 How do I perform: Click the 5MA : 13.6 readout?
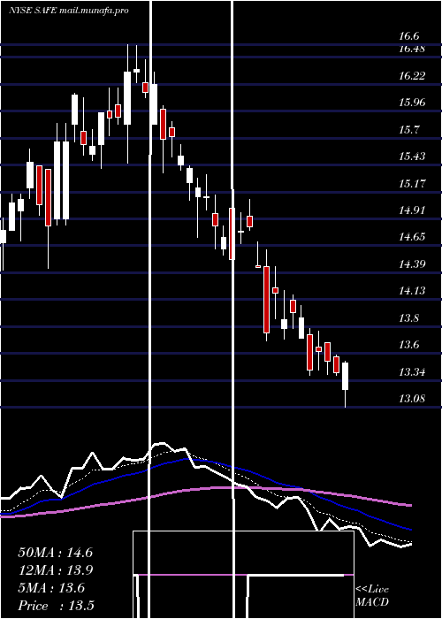click(51, 588)
